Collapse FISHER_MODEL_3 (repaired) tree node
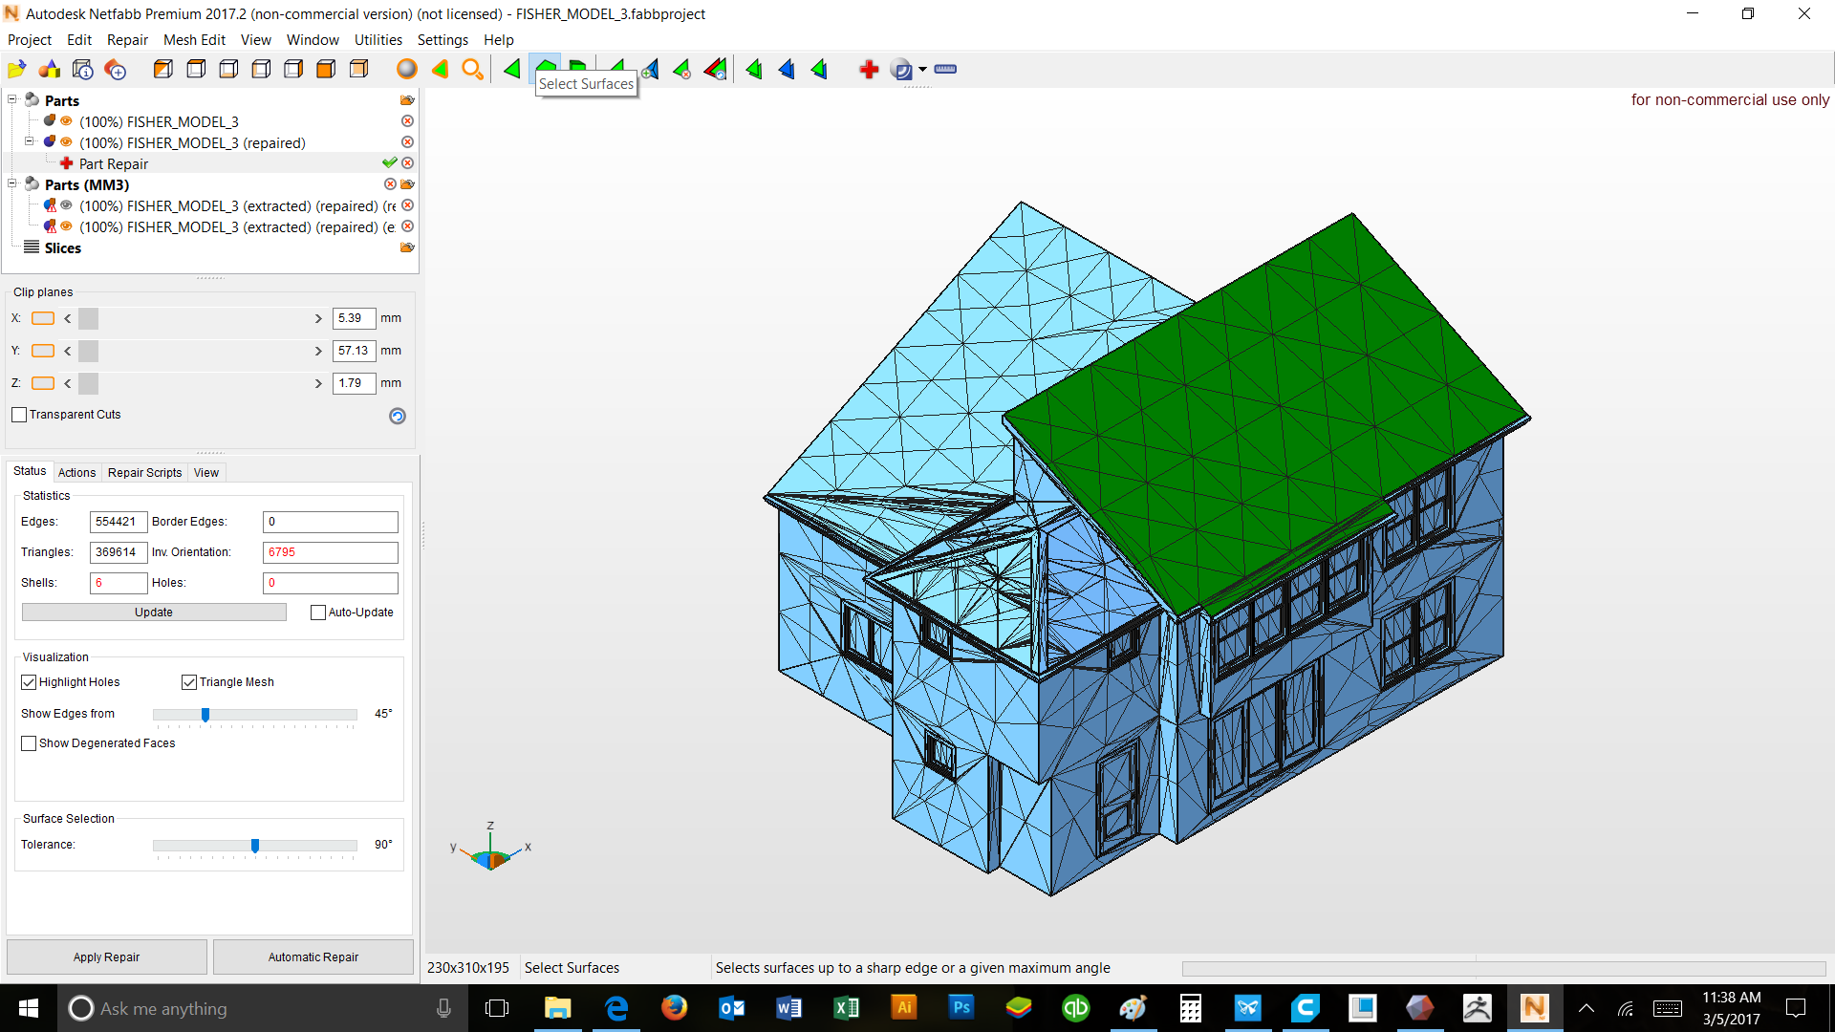 [x=29, y=141]
